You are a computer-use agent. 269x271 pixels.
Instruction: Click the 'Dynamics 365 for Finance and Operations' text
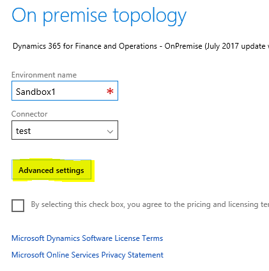click(x=85, y=46)
